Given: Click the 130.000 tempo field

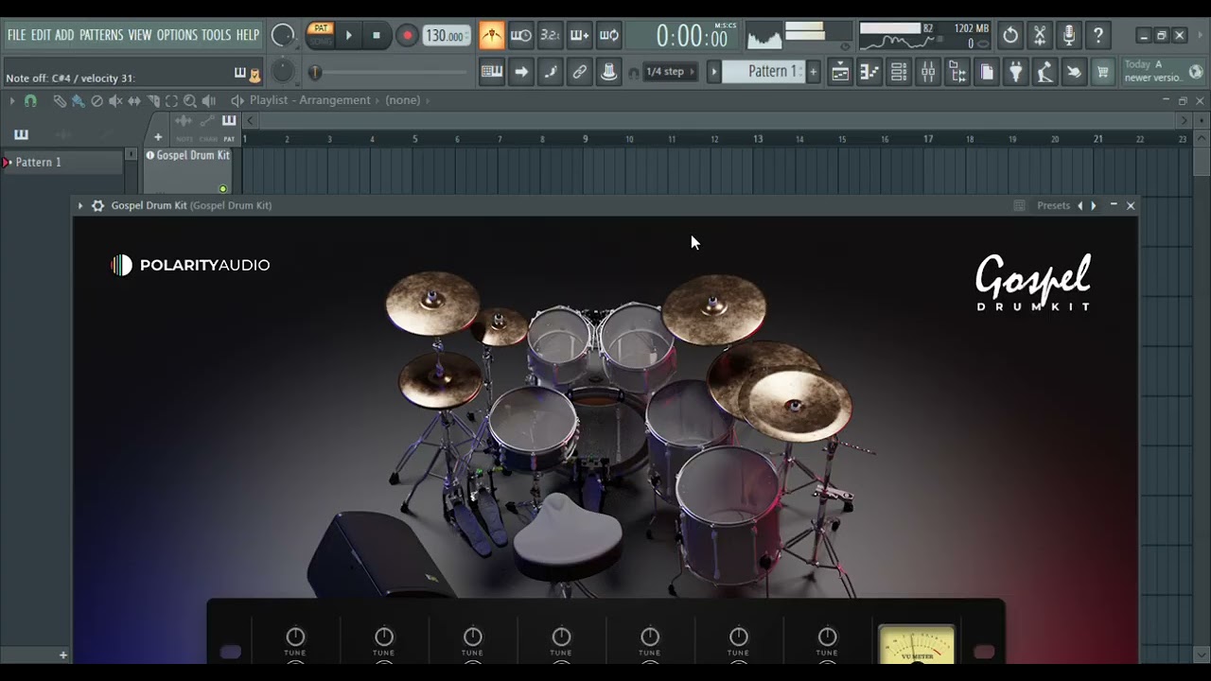Looking at the screenshot, I should pyautogui.click(x=447, y=36).
